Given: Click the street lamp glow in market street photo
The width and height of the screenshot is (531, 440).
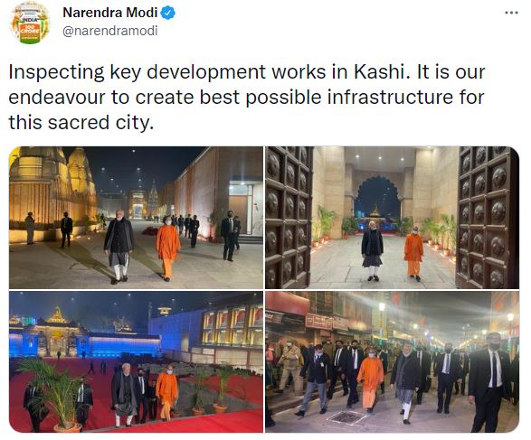Looking at the screenshot, I should point(382,307).
